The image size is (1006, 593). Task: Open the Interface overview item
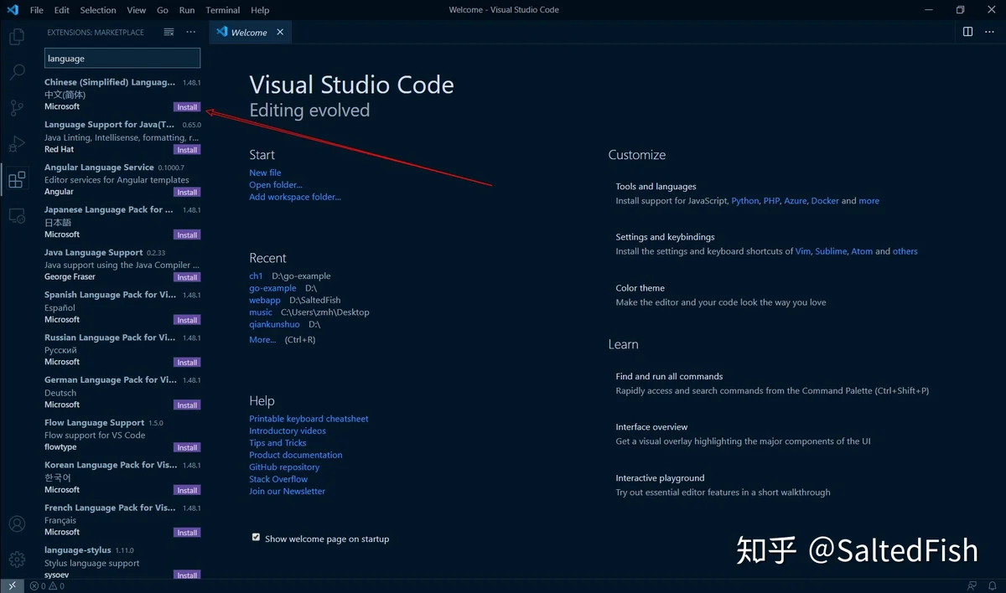743,434
